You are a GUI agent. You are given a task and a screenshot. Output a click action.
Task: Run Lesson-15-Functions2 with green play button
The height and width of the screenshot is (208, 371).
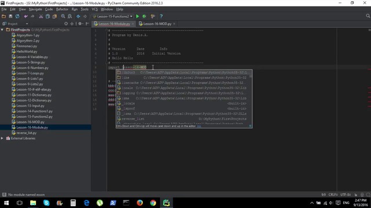point(137,17)
